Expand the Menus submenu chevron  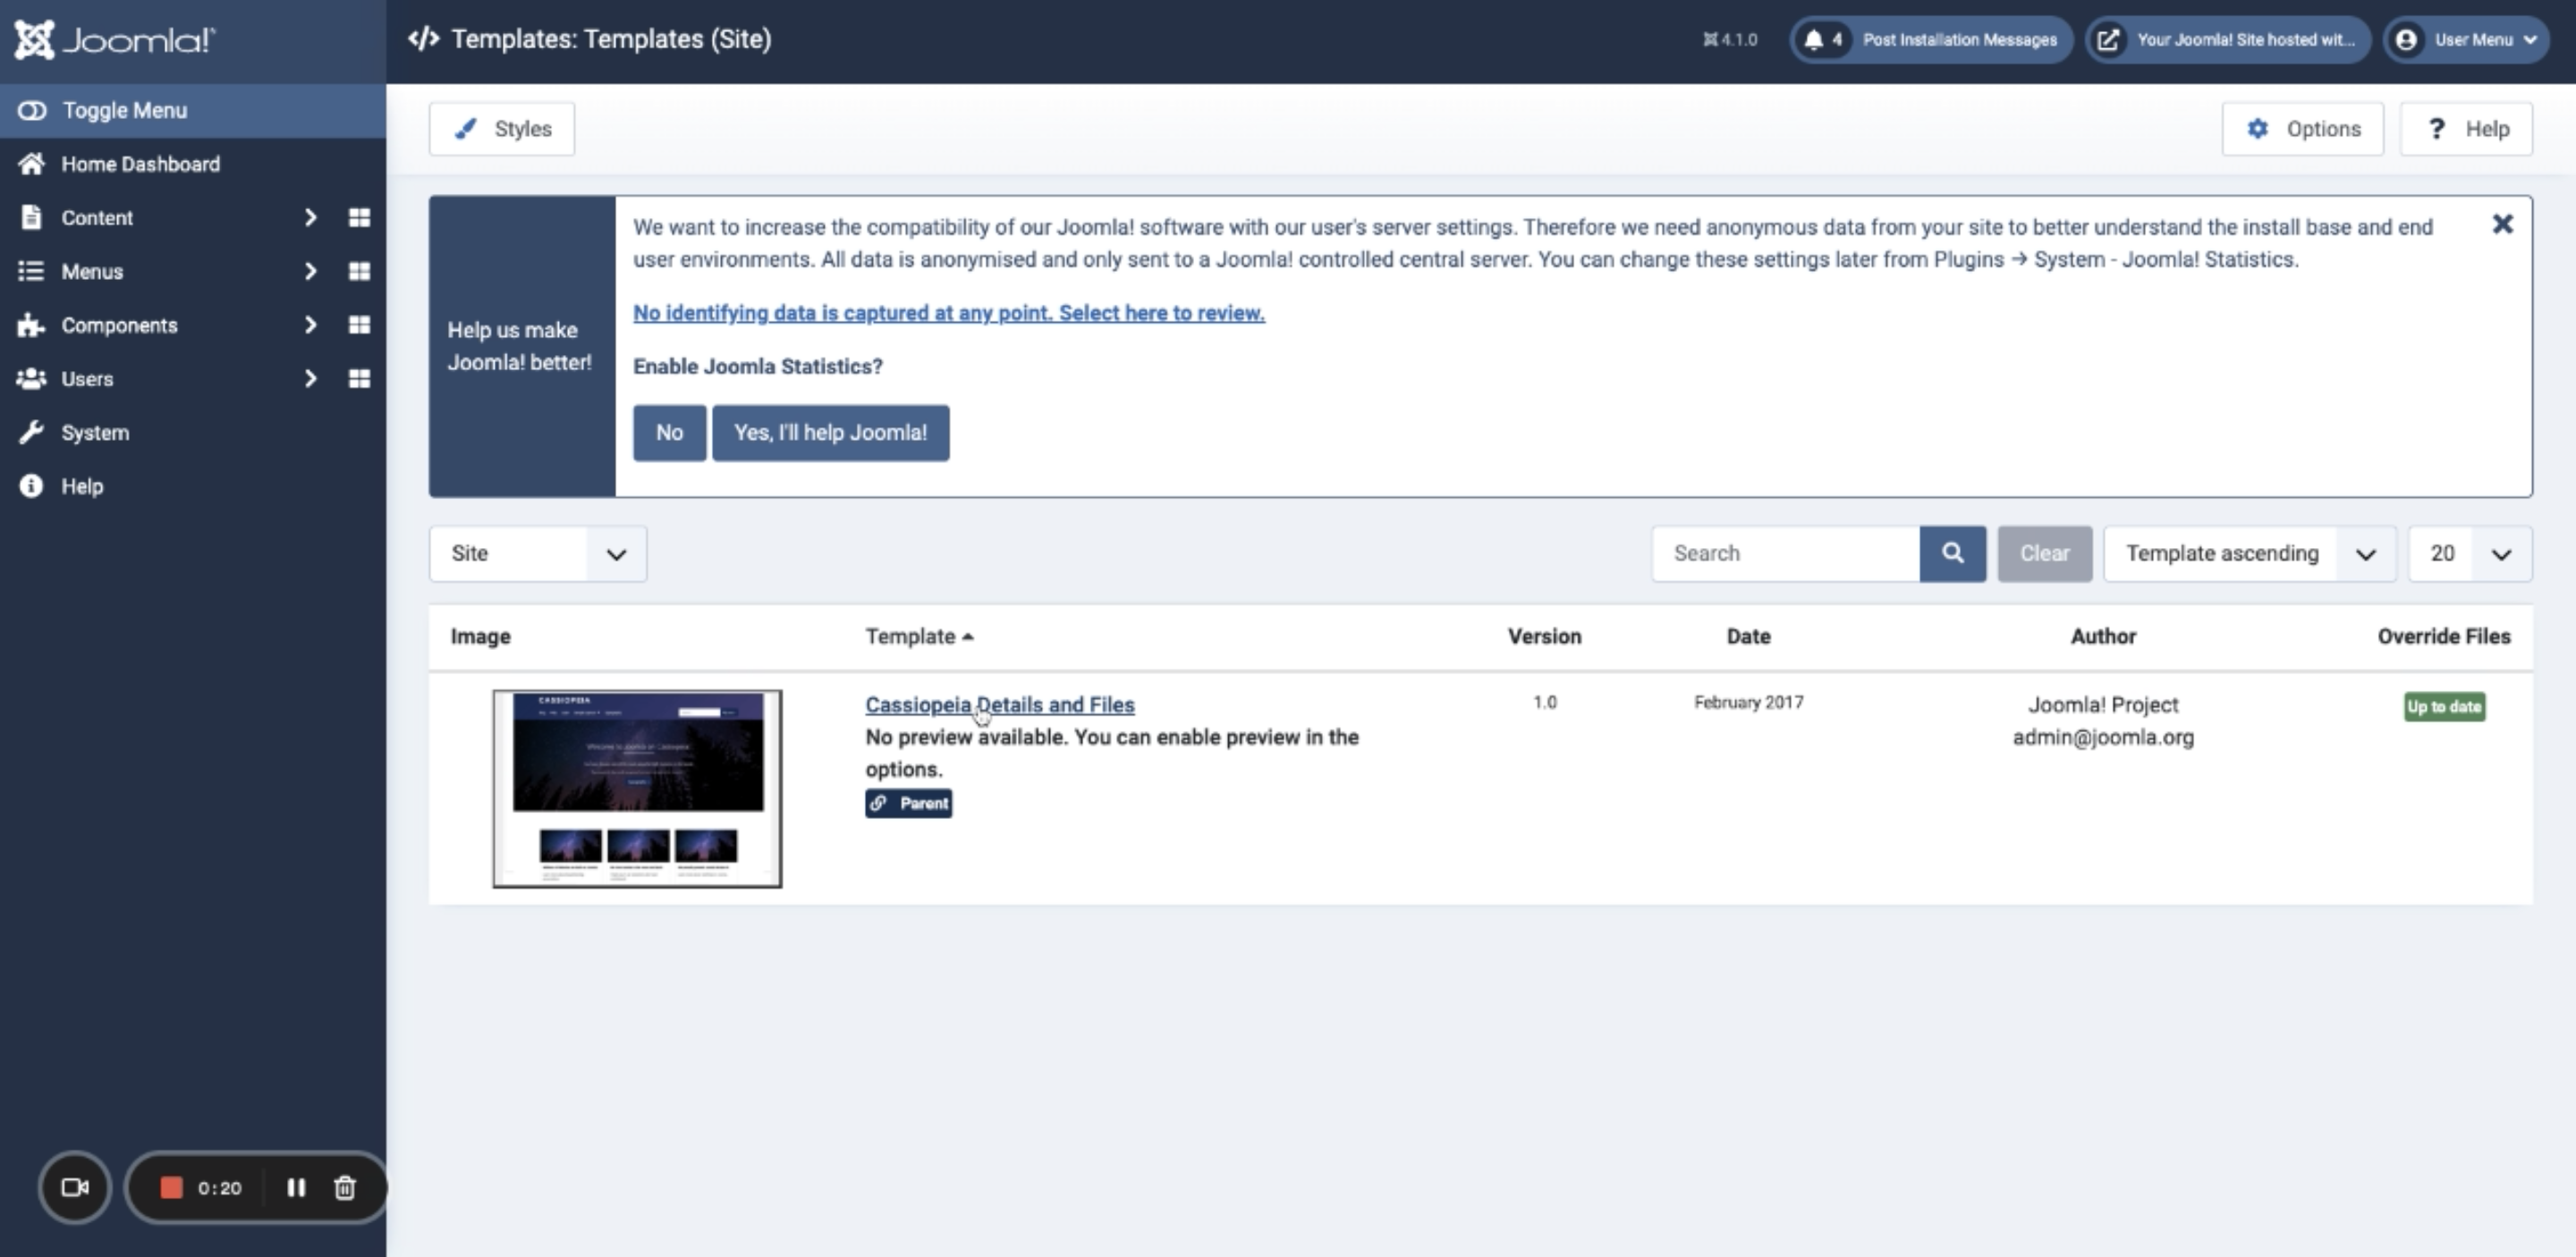pos(310,272)
